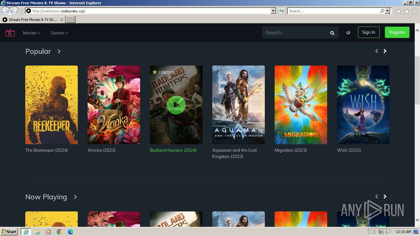Click the Refresh page icon
The height and width of the screenshot is (236, 420).
click(x=281, y=11)
